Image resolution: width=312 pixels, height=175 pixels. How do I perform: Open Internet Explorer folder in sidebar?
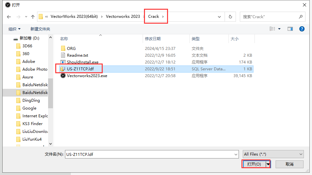click(35, 116)
